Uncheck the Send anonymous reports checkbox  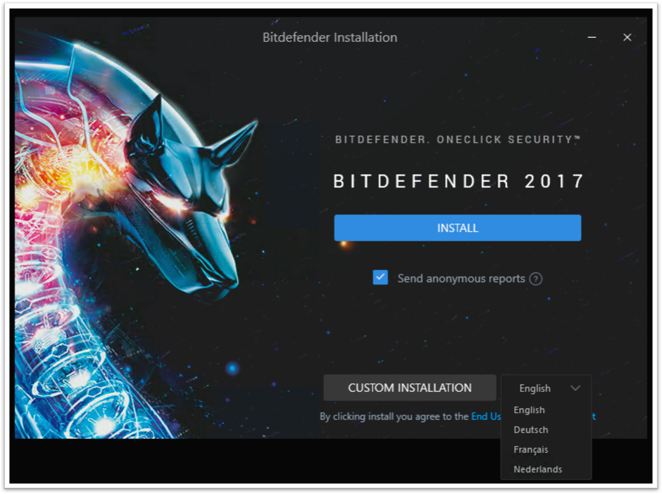[380, 277]
